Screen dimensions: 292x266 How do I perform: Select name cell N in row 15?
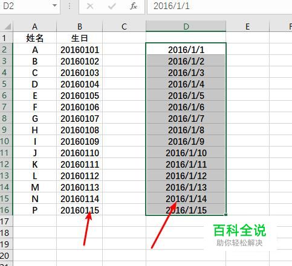(x=35, y=198)
